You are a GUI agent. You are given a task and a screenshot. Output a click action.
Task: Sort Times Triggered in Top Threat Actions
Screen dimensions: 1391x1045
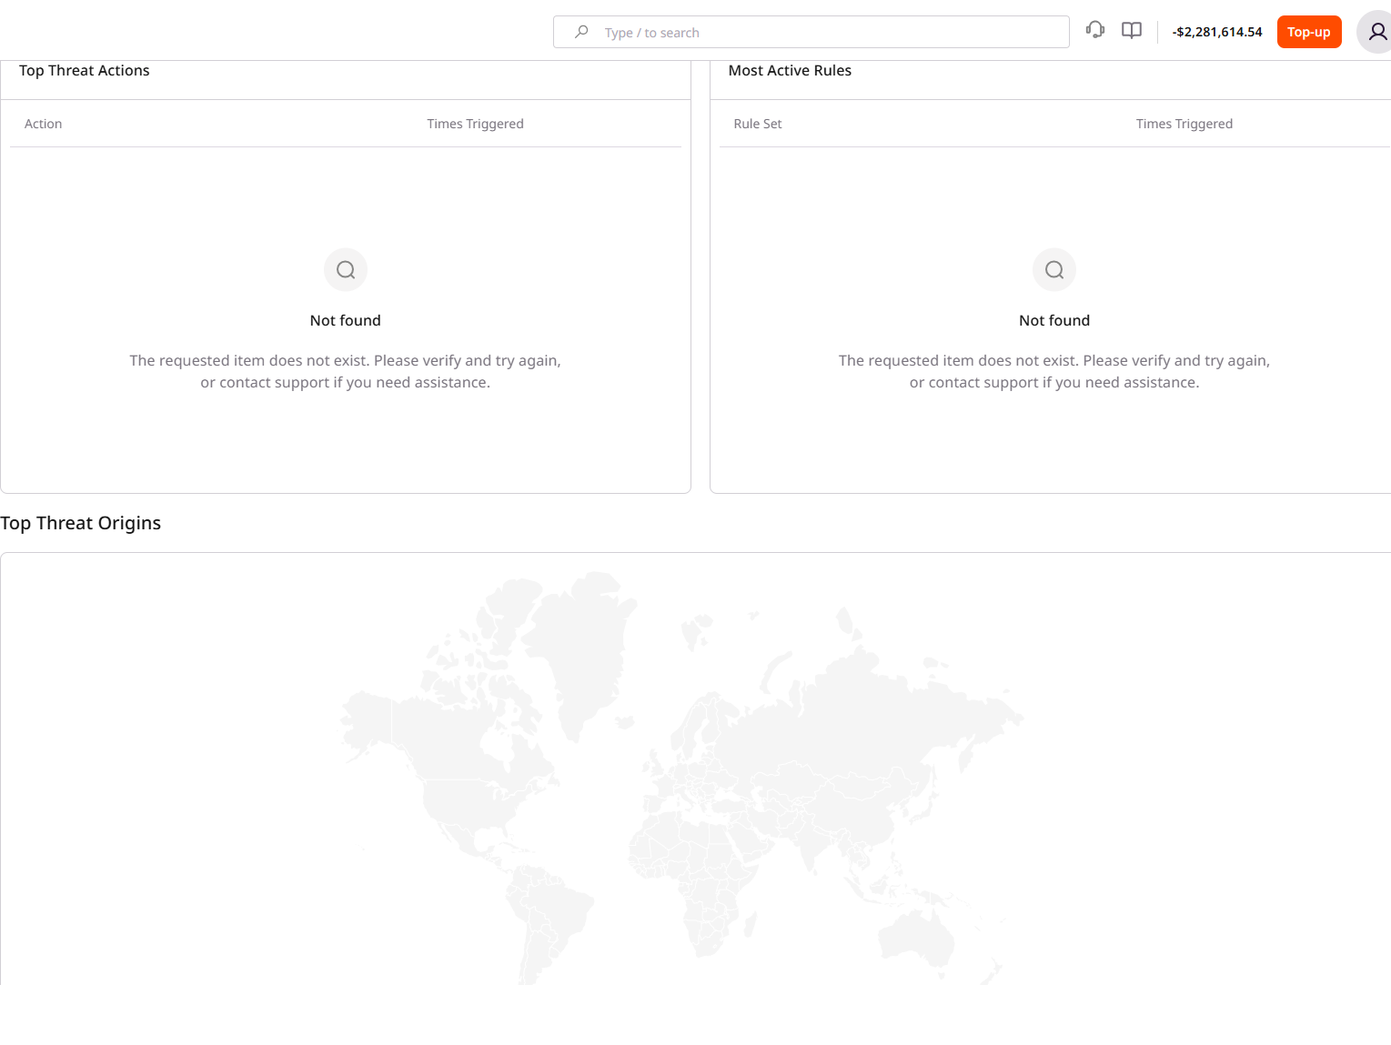click(x=475, y=124)
